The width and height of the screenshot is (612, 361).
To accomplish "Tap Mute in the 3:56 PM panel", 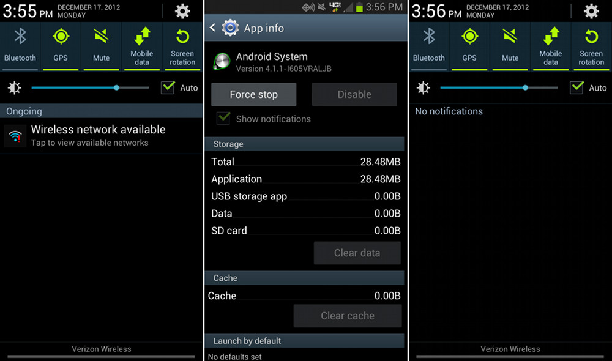I will 510,46.
